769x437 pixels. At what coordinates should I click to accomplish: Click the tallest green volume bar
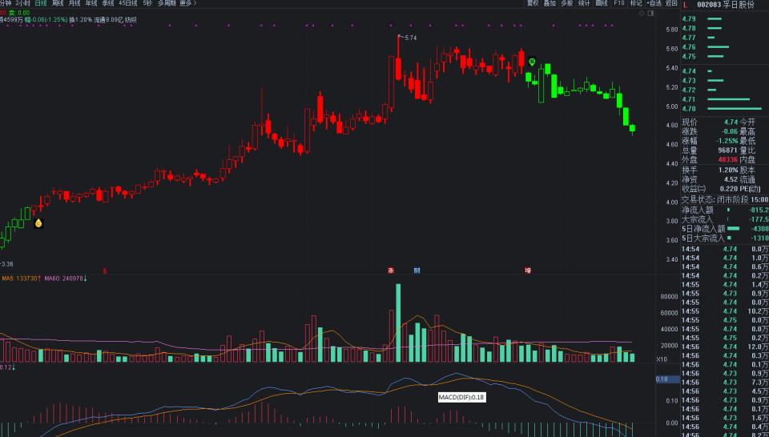coord(398,323)
